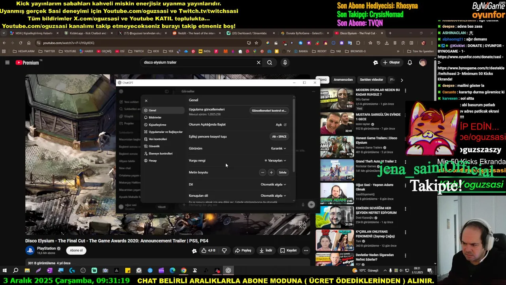Image resolution: width=506 pixels, height=285 pixels.
Task: Open Grand Theft Auto VI Trailer 2 video
Action: click(376, 161)
